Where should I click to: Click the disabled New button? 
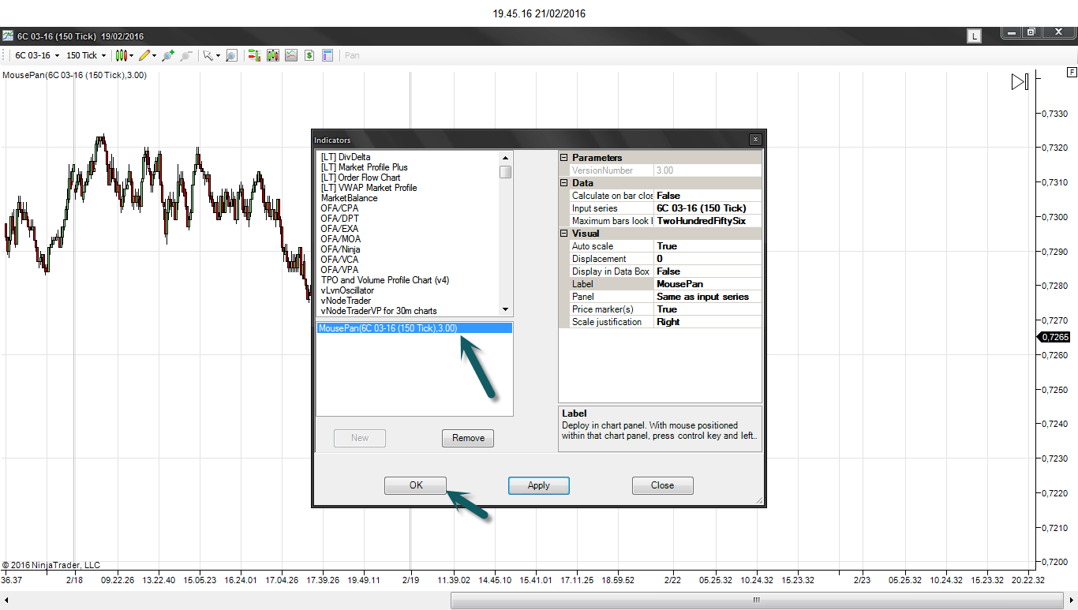[360, 438]
